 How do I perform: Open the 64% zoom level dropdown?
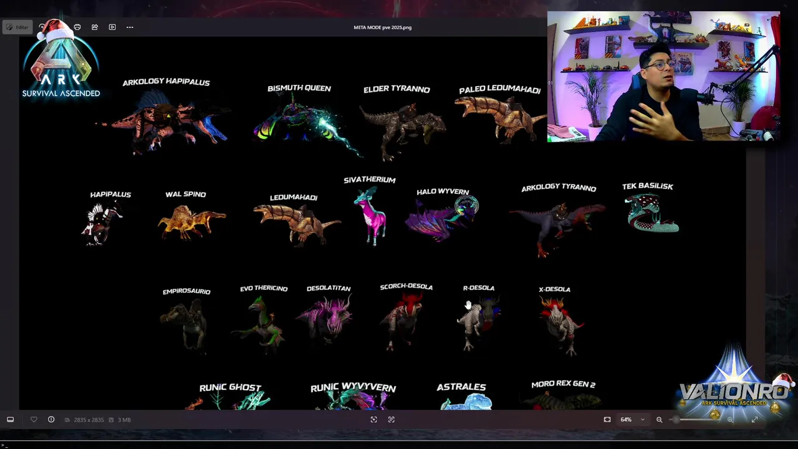click(632, 420)
